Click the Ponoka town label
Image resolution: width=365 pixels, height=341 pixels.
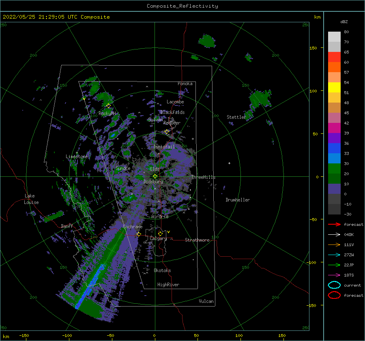click(185, 84)
